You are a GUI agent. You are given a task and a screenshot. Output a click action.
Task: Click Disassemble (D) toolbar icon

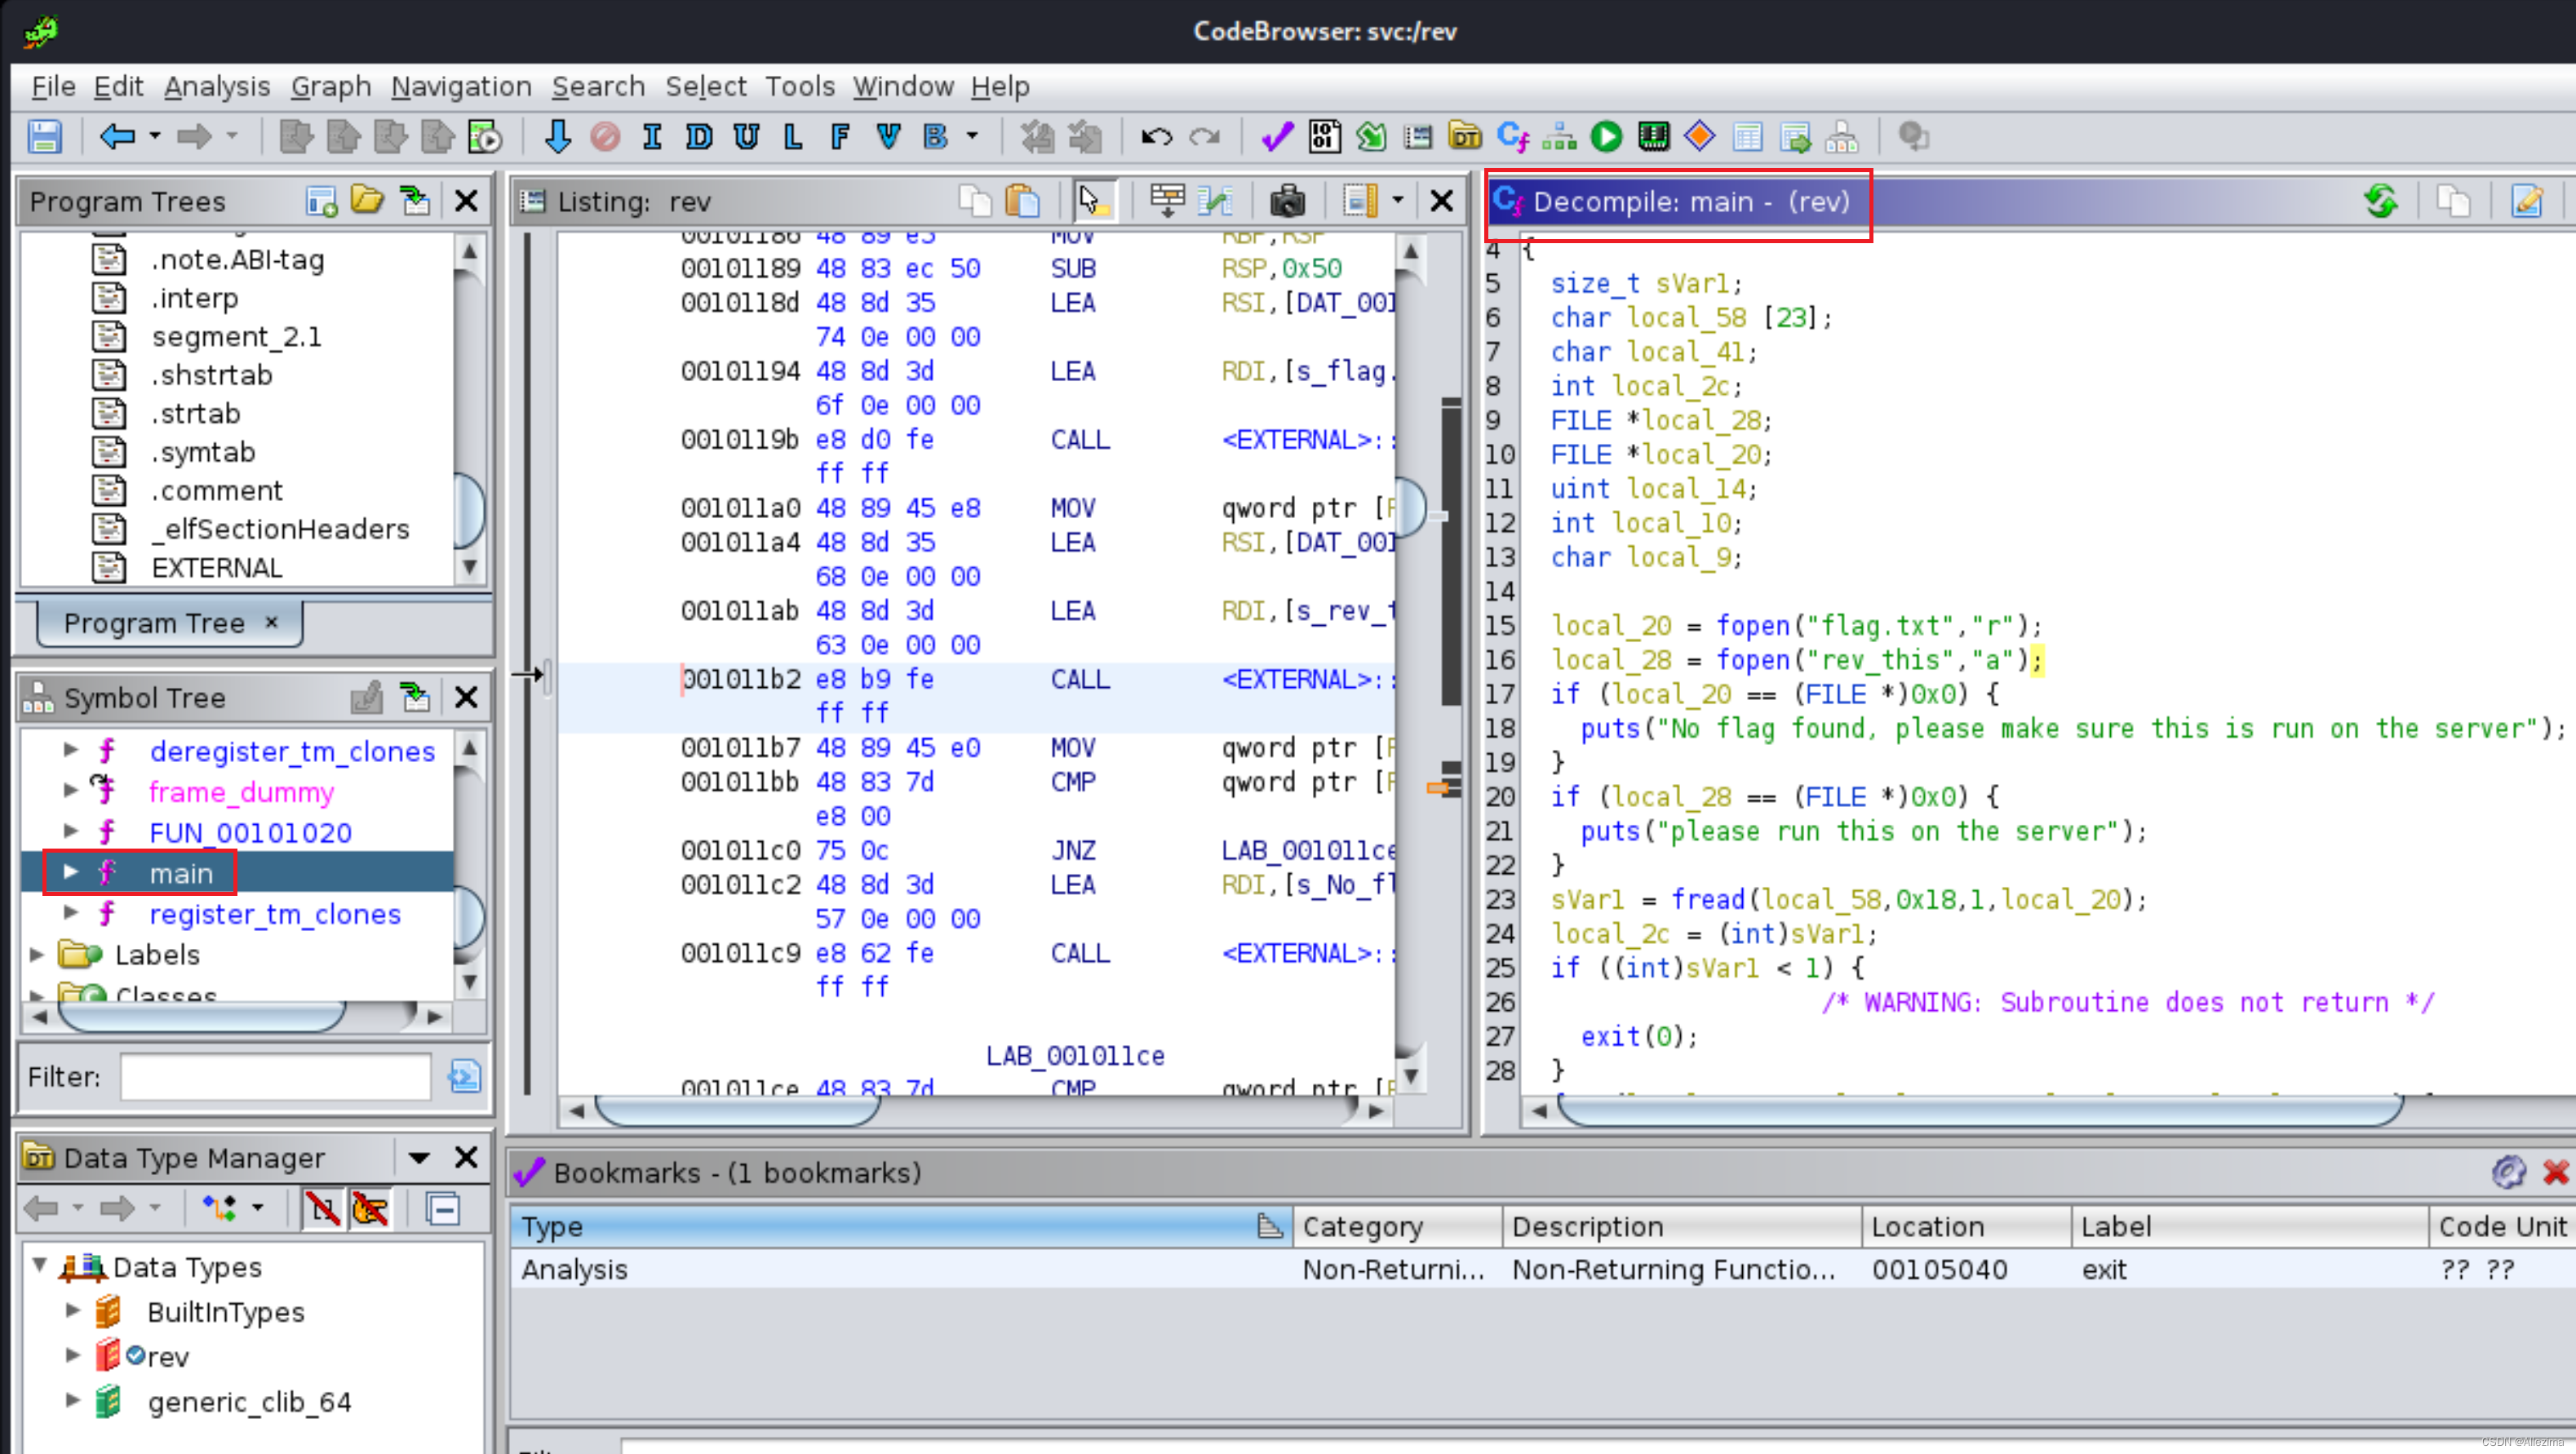(x=699, y=137)
